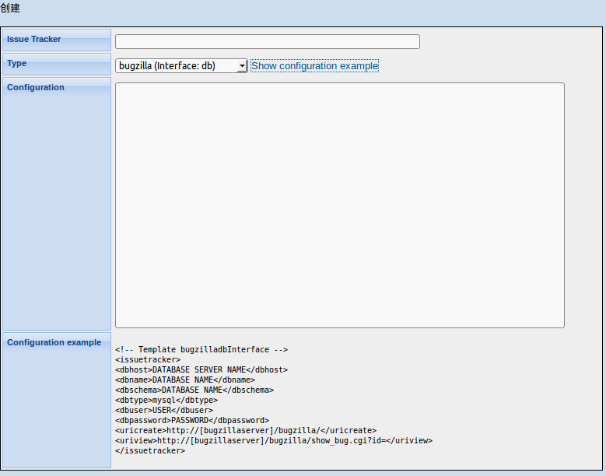Viewport: 606px width, 476px height.
Task: Click the <dbpassword>PASSWORD line
Action: coord(192,420)
